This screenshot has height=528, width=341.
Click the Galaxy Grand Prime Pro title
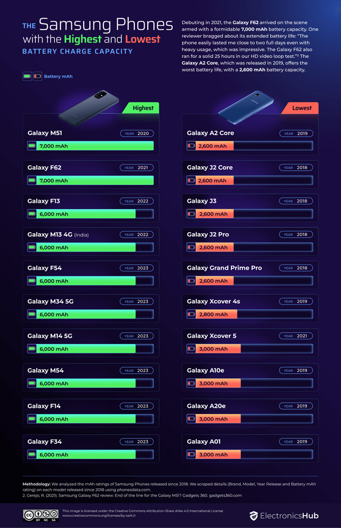coord(224,268)
